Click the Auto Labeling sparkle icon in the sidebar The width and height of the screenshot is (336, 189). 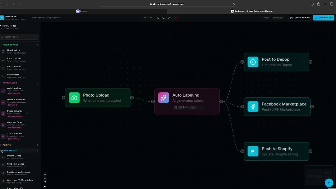(3, 91)
